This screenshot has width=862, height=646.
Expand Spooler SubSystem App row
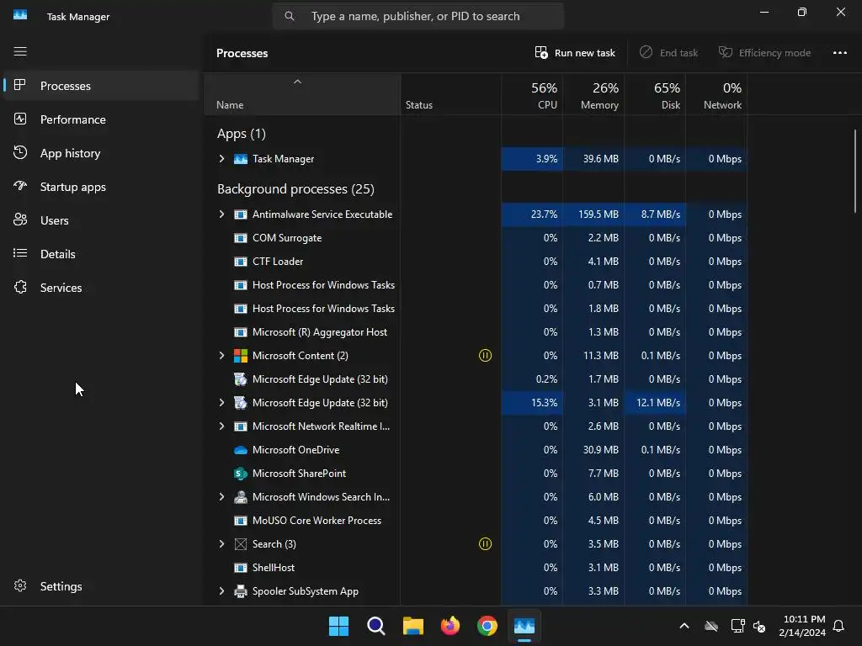(x=221, y=591)
